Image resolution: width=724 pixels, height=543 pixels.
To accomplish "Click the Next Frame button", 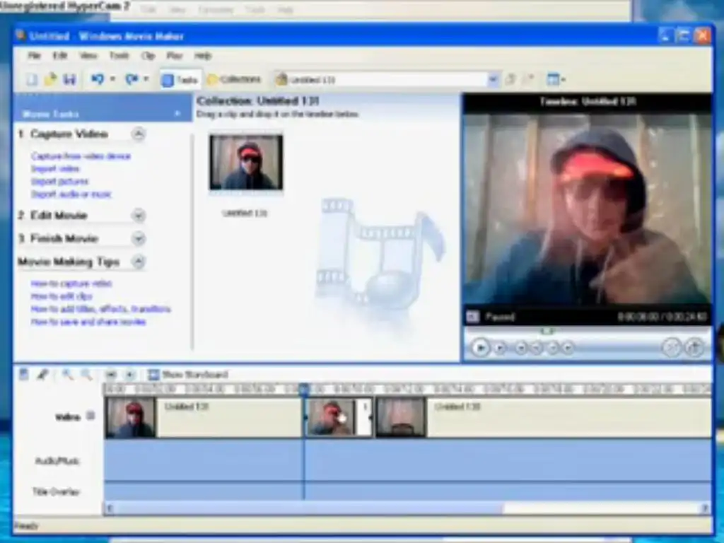I will [x=553, y=348].
